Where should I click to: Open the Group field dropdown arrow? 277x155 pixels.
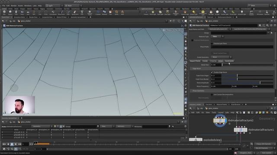[268, 33]
